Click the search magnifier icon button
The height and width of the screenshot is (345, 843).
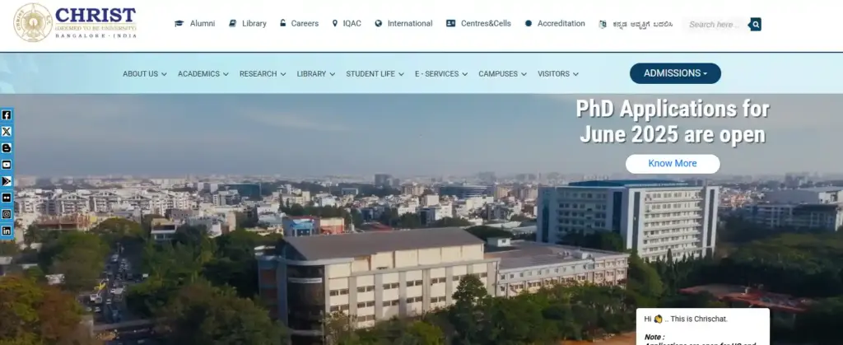756,24
